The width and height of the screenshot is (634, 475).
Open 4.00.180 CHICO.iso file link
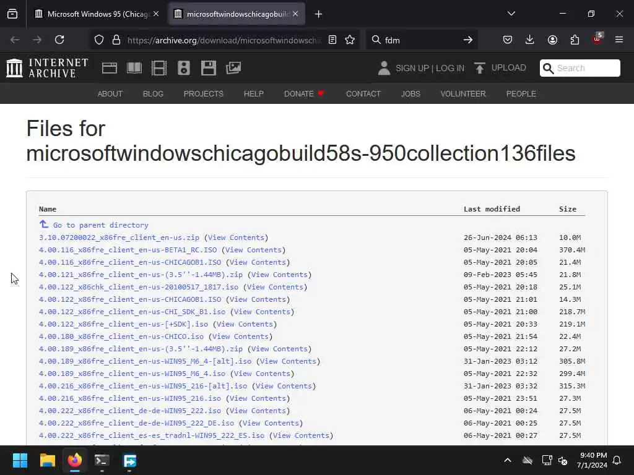(x=121, y=336)
